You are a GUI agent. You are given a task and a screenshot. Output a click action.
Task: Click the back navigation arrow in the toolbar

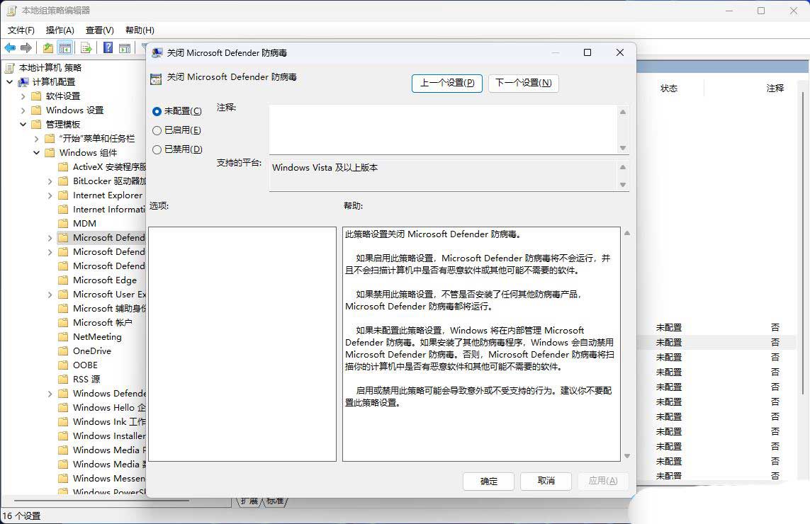coord(10,47)
